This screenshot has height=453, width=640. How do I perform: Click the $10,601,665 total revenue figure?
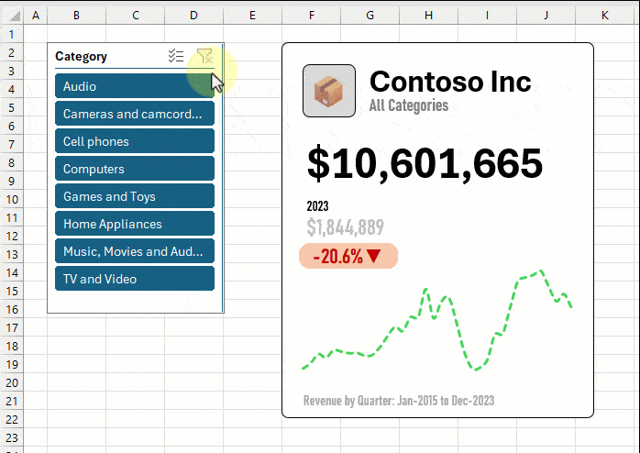point(425,163)
